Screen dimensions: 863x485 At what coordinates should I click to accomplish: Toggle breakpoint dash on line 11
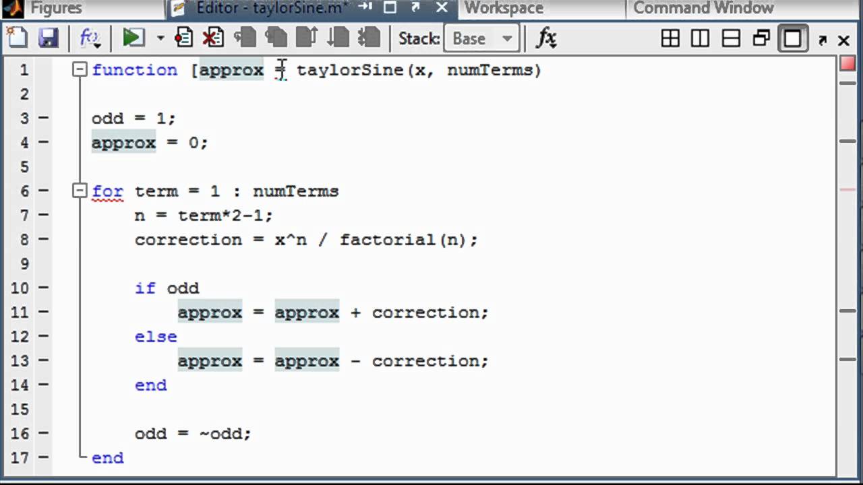43,312
